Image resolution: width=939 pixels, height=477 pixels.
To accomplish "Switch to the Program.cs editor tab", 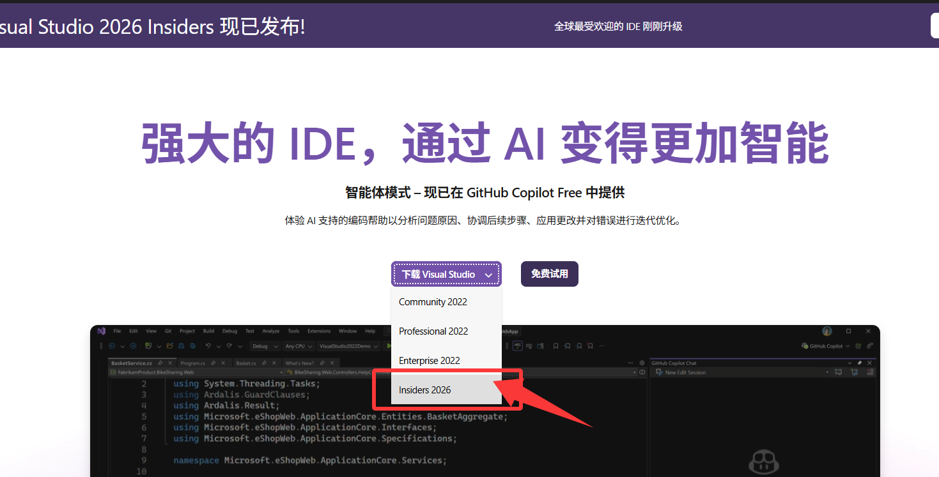I will pos(192,363).
